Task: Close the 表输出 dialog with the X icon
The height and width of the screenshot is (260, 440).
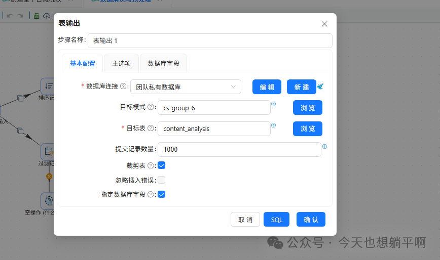Action: pos(324,24)
